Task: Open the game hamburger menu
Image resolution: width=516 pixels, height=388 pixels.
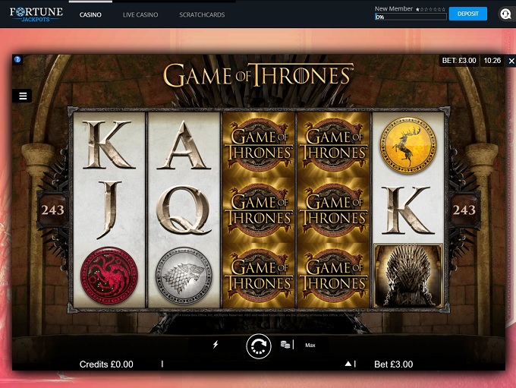Action: (x=23, y=96)
